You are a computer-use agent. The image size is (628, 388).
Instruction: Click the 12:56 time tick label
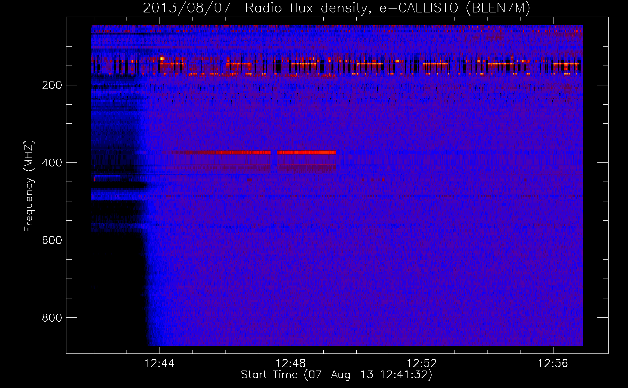(x=553, y=364)
